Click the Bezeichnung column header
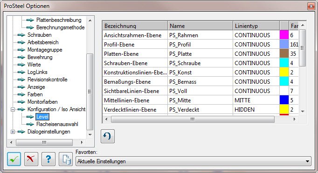 (x=135, y=26)
